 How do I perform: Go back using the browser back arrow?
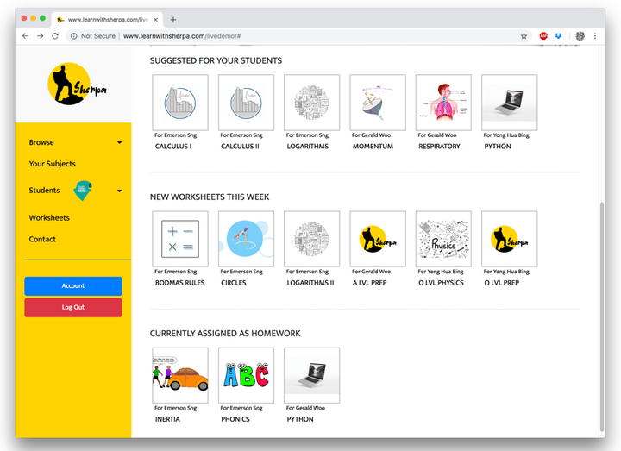pos(25,36)
